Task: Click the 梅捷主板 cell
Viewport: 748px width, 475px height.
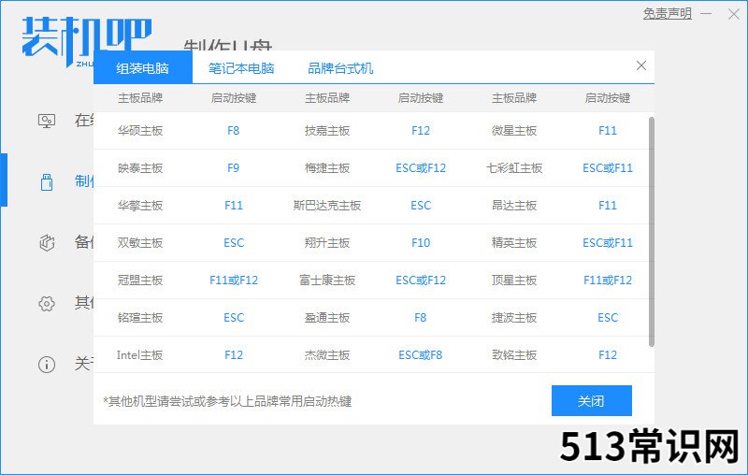Action: pos(327,168)
